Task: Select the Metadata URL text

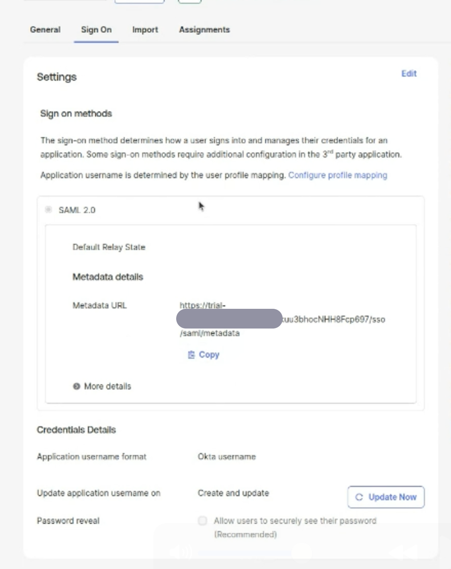Action: [x=283, y=319]
